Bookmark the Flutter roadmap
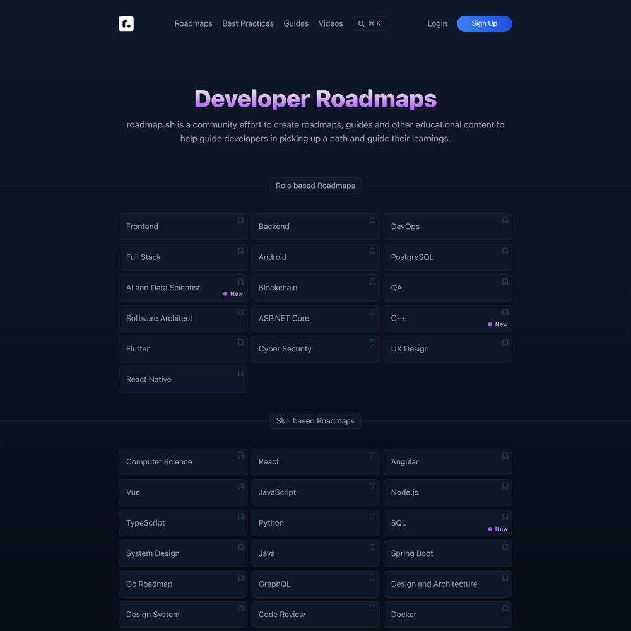This screenshot has height=631, width=631. [x=240, y=343]
